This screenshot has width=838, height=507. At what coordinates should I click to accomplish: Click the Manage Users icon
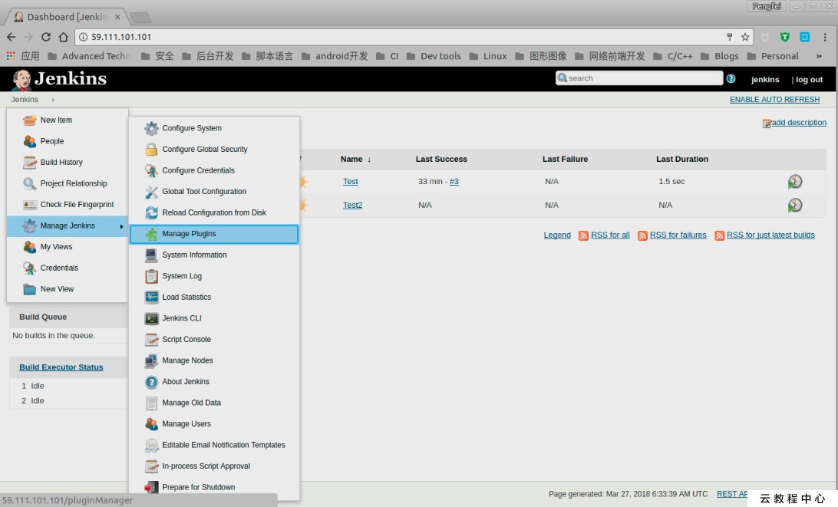click(152, 423)
